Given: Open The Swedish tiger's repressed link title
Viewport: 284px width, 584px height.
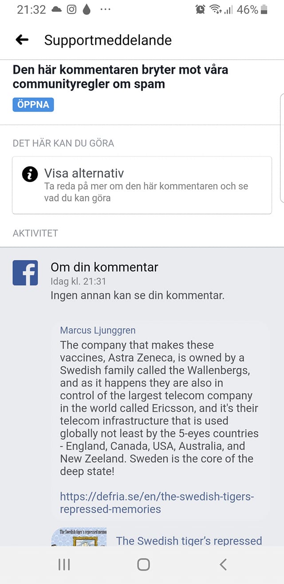Looking at the screenshot, I should coord(189,540).
